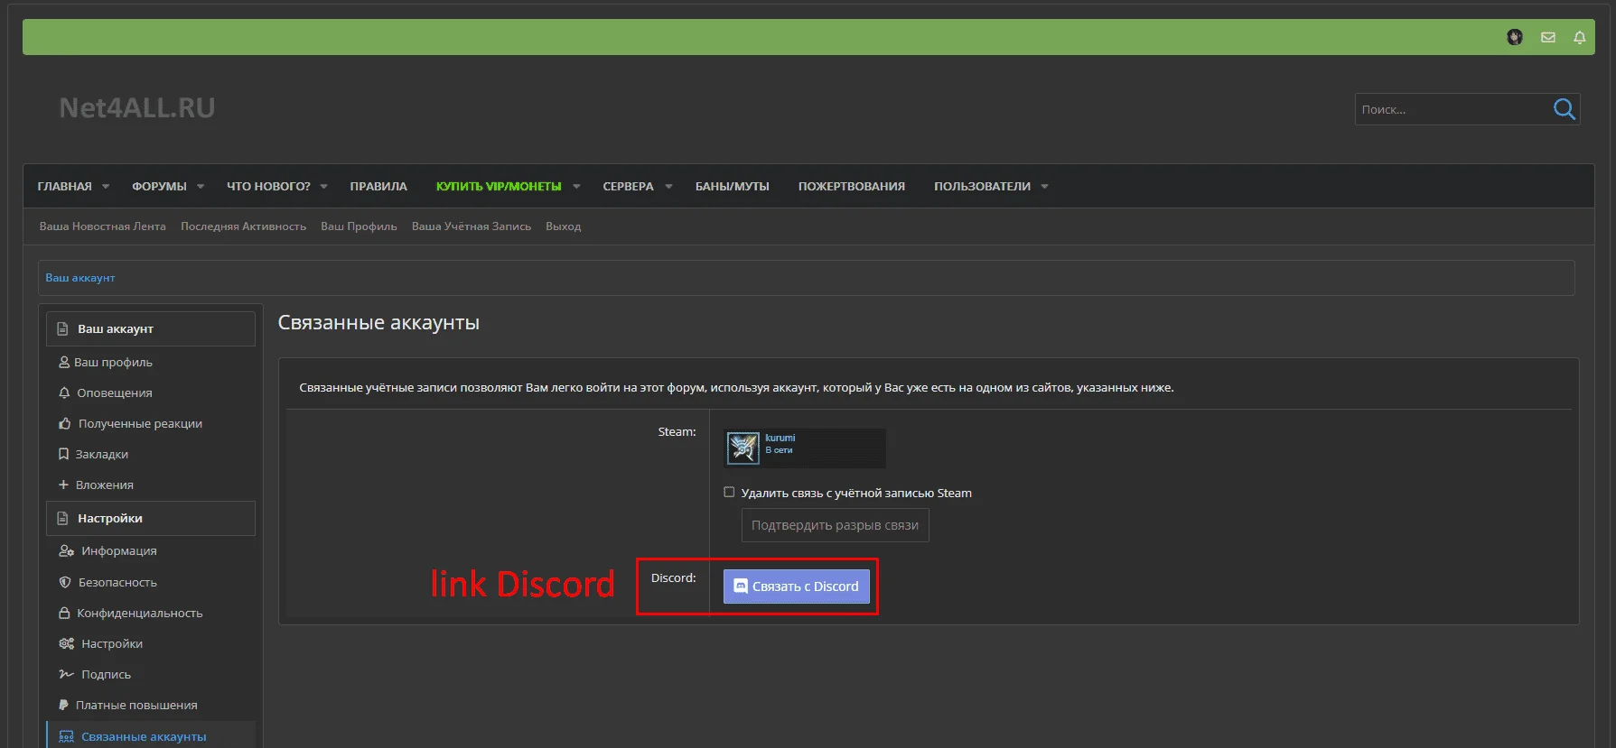Open Безопасность shield sidebar item
Viewport: 1616px width, 748px height.
pyautogui.click(x=117, y=582)
